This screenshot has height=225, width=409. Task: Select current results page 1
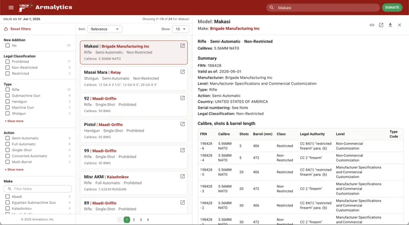pos(127,220)
